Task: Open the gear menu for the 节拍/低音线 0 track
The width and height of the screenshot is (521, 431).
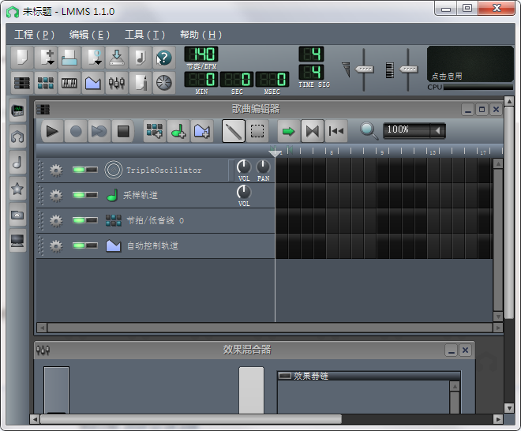Action: (55, 220)
